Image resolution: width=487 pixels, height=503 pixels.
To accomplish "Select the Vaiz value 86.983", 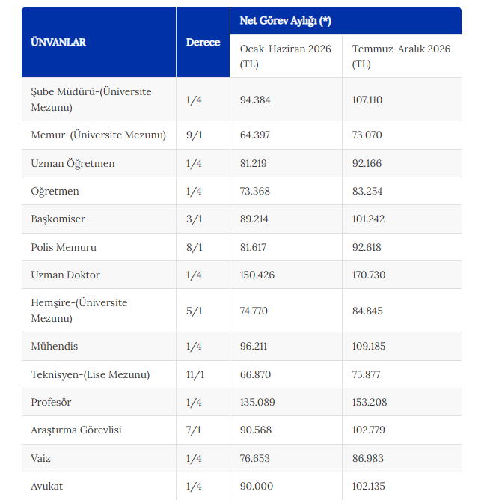I will pyautogui.click(x=368, y=458).
